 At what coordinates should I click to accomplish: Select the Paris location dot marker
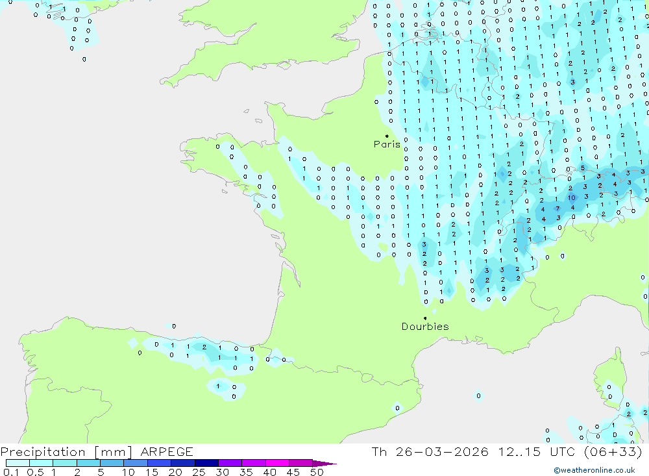387,136
